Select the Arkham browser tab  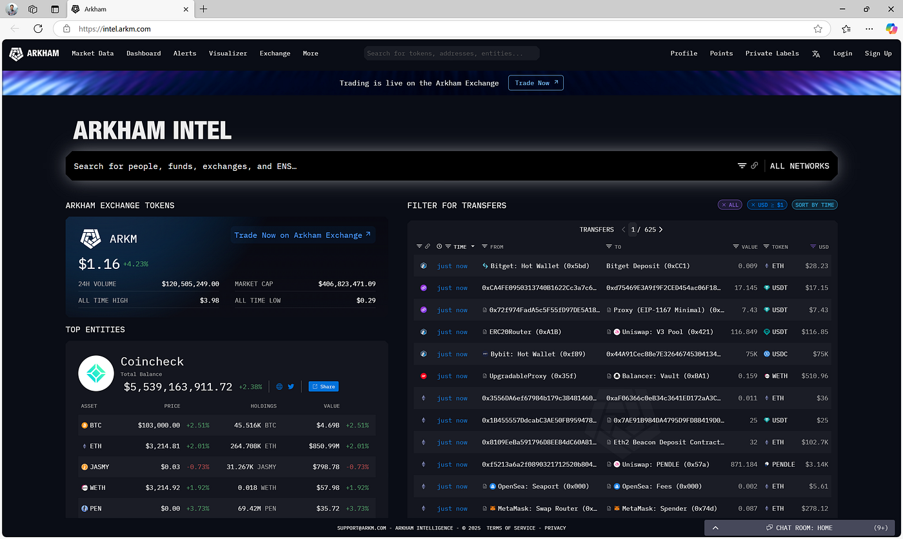click(129, 10)
